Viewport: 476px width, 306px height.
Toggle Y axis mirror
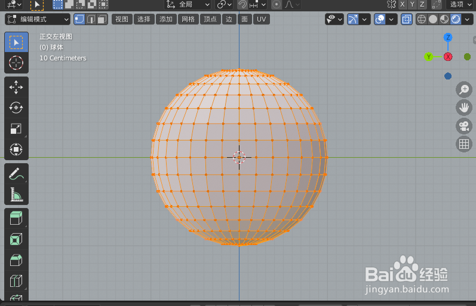tap(412, 4)
